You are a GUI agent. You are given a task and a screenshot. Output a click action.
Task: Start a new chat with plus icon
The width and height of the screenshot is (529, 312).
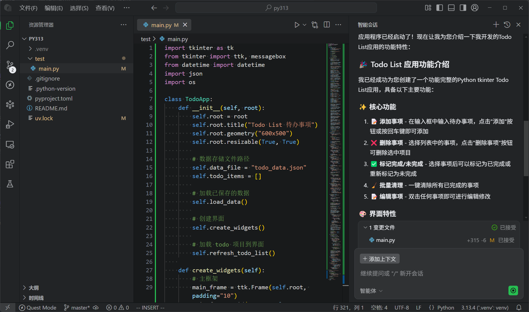(x=496, y=25)
